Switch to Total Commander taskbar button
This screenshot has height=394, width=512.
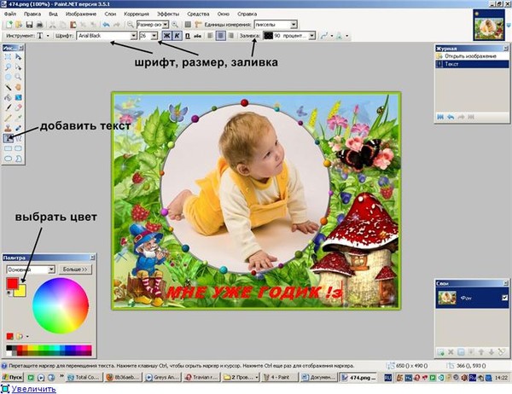[84, 377]
